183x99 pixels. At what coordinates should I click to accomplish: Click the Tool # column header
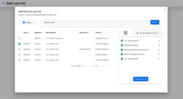click(x=26, y=33)
